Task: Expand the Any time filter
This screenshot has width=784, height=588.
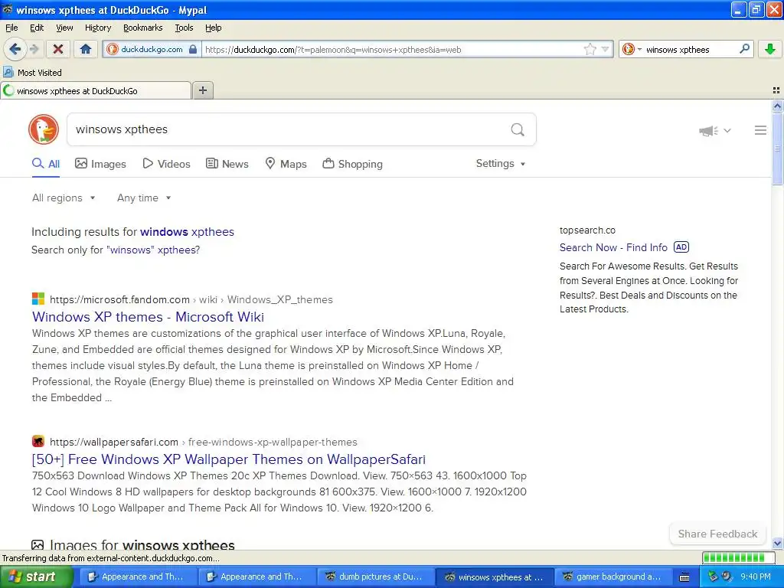Action: click(144, 198)
